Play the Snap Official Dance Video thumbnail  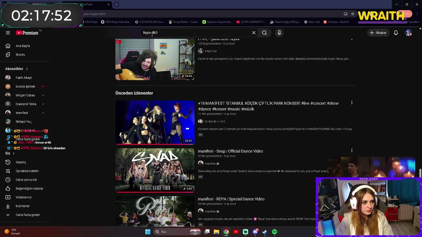click(155, 170)
